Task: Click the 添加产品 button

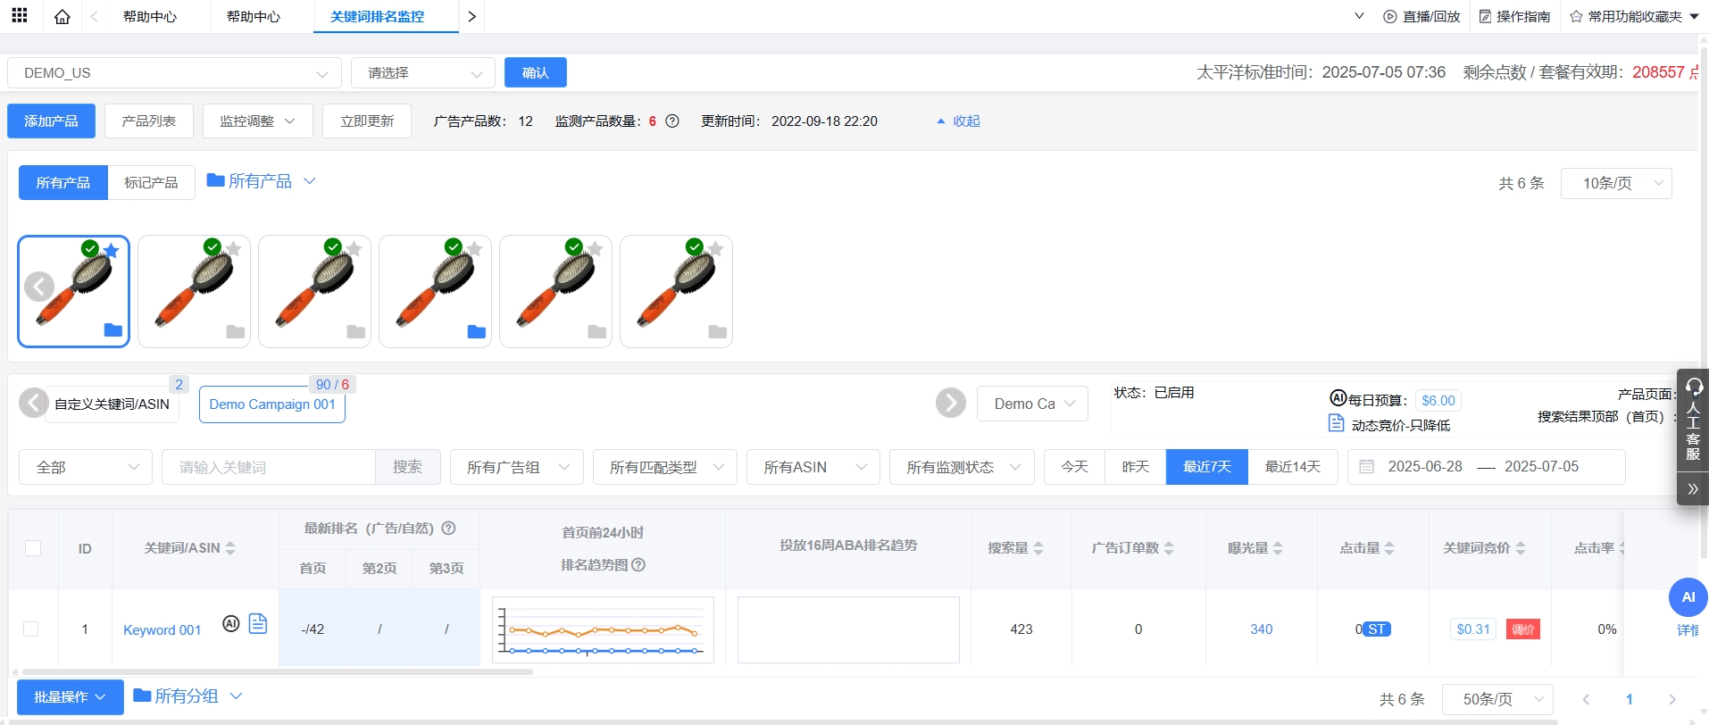Action: (x=51, y=121)
